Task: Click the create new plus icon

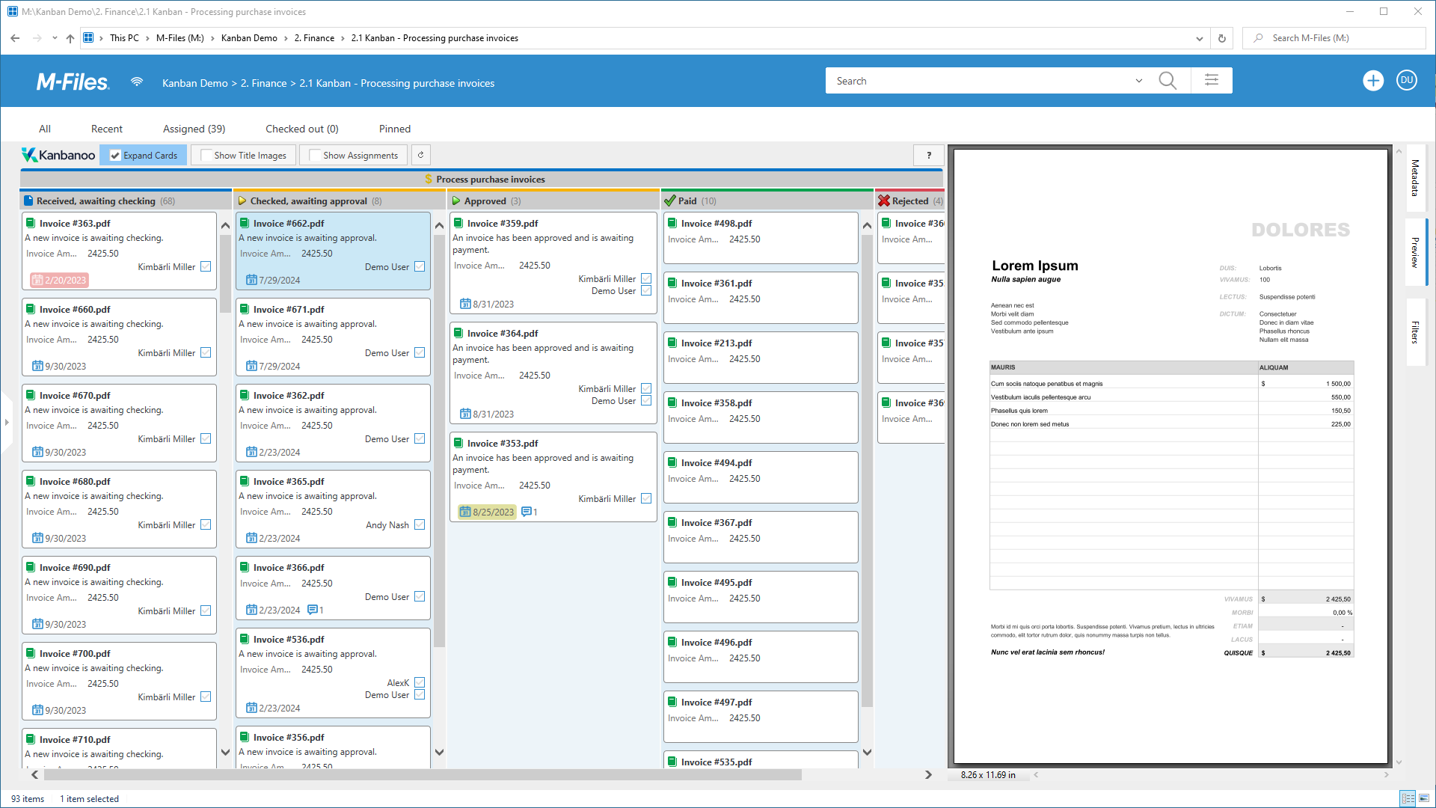Action: tap(1372, 81)
